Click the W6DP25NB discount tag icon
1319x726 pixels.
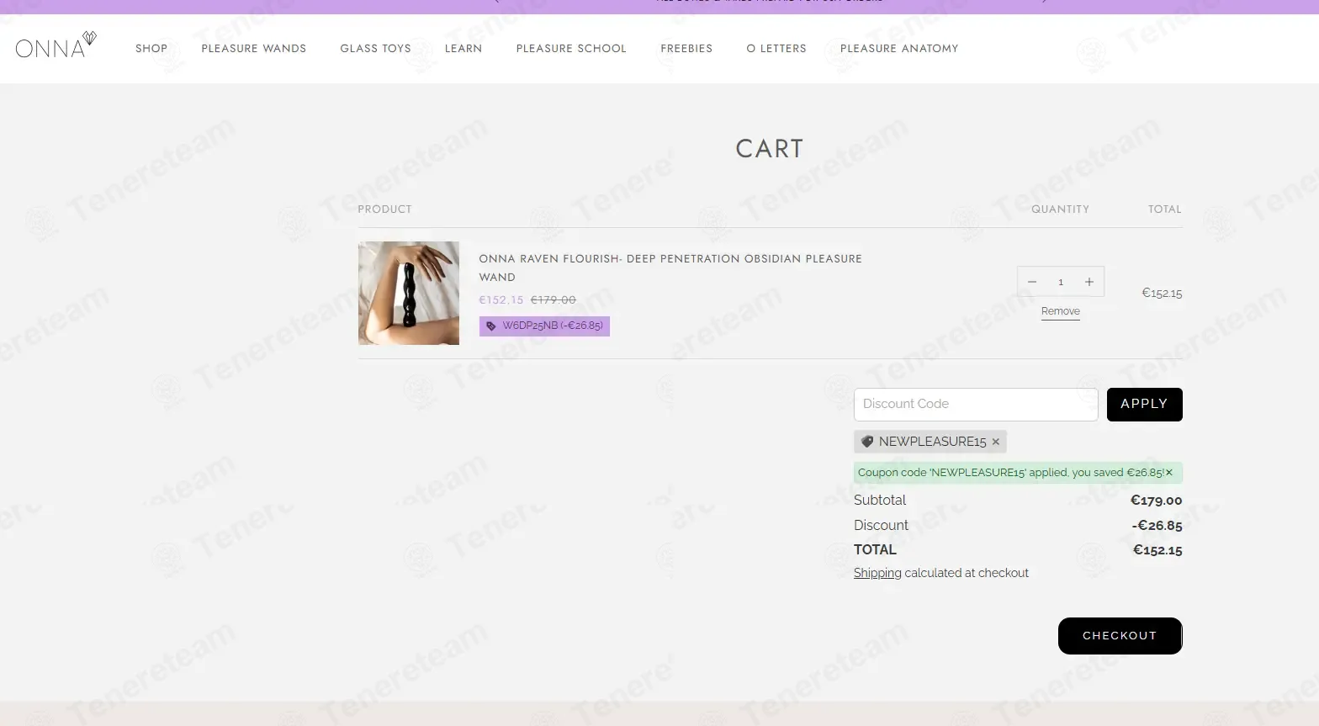[491, 326]
